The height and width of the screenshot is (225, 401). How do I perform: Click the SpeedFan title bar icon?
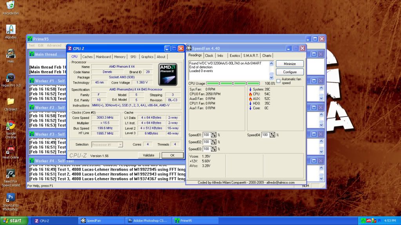(x=189, y=48)
